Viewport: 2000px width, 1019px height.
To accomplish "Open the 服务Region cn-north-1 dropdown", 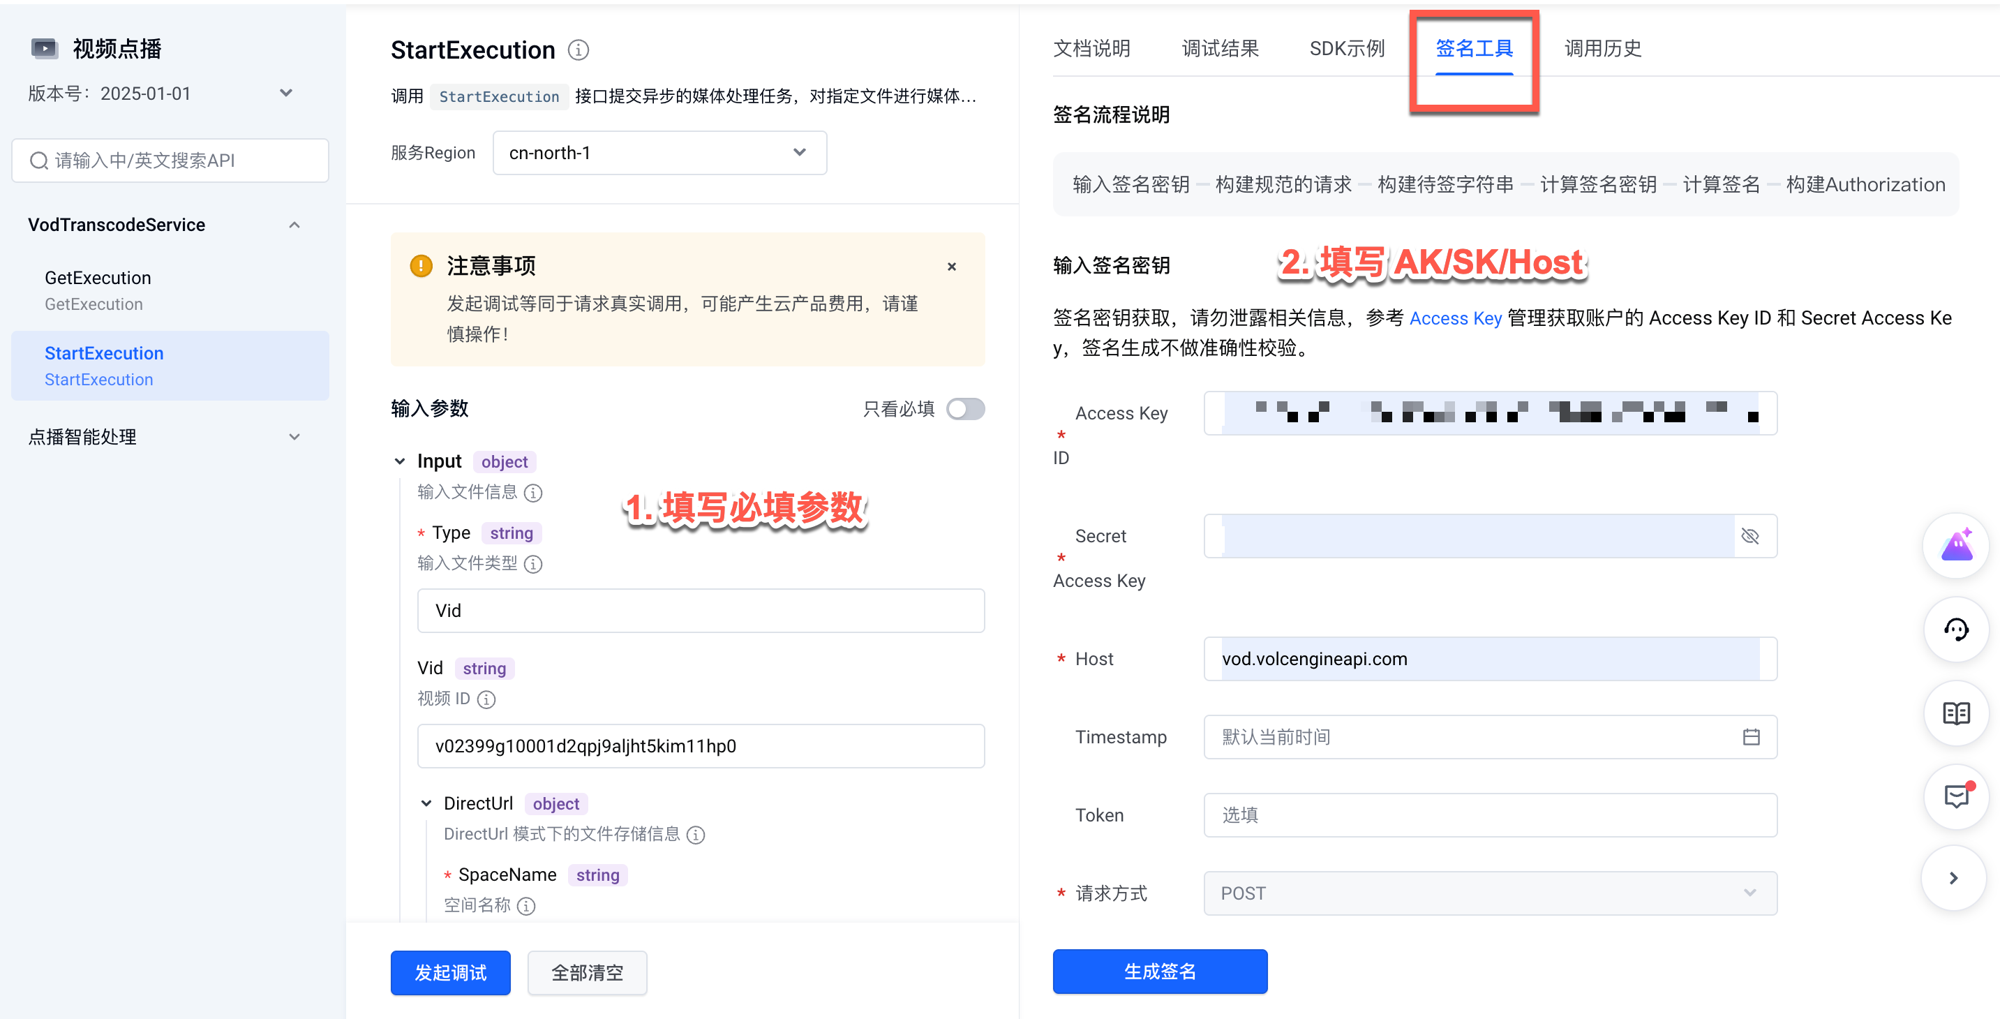I will click(659, 153).
